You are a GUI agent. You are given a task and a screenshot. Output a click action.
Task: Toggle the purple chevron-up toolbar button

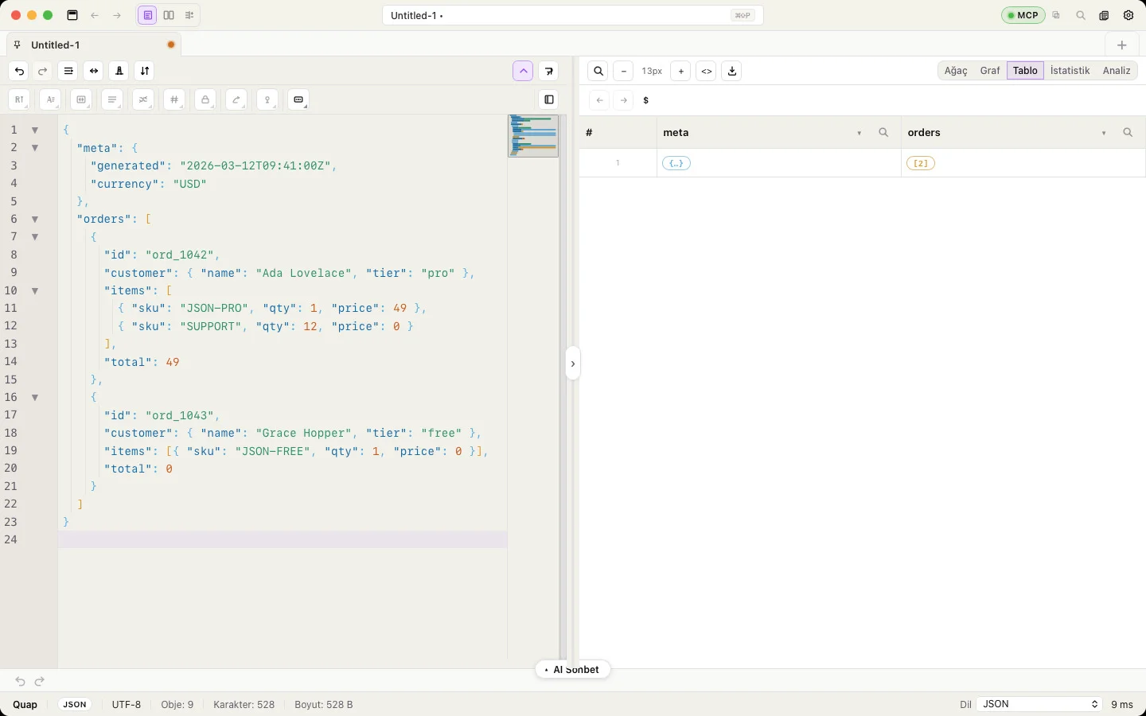point(523,71)
